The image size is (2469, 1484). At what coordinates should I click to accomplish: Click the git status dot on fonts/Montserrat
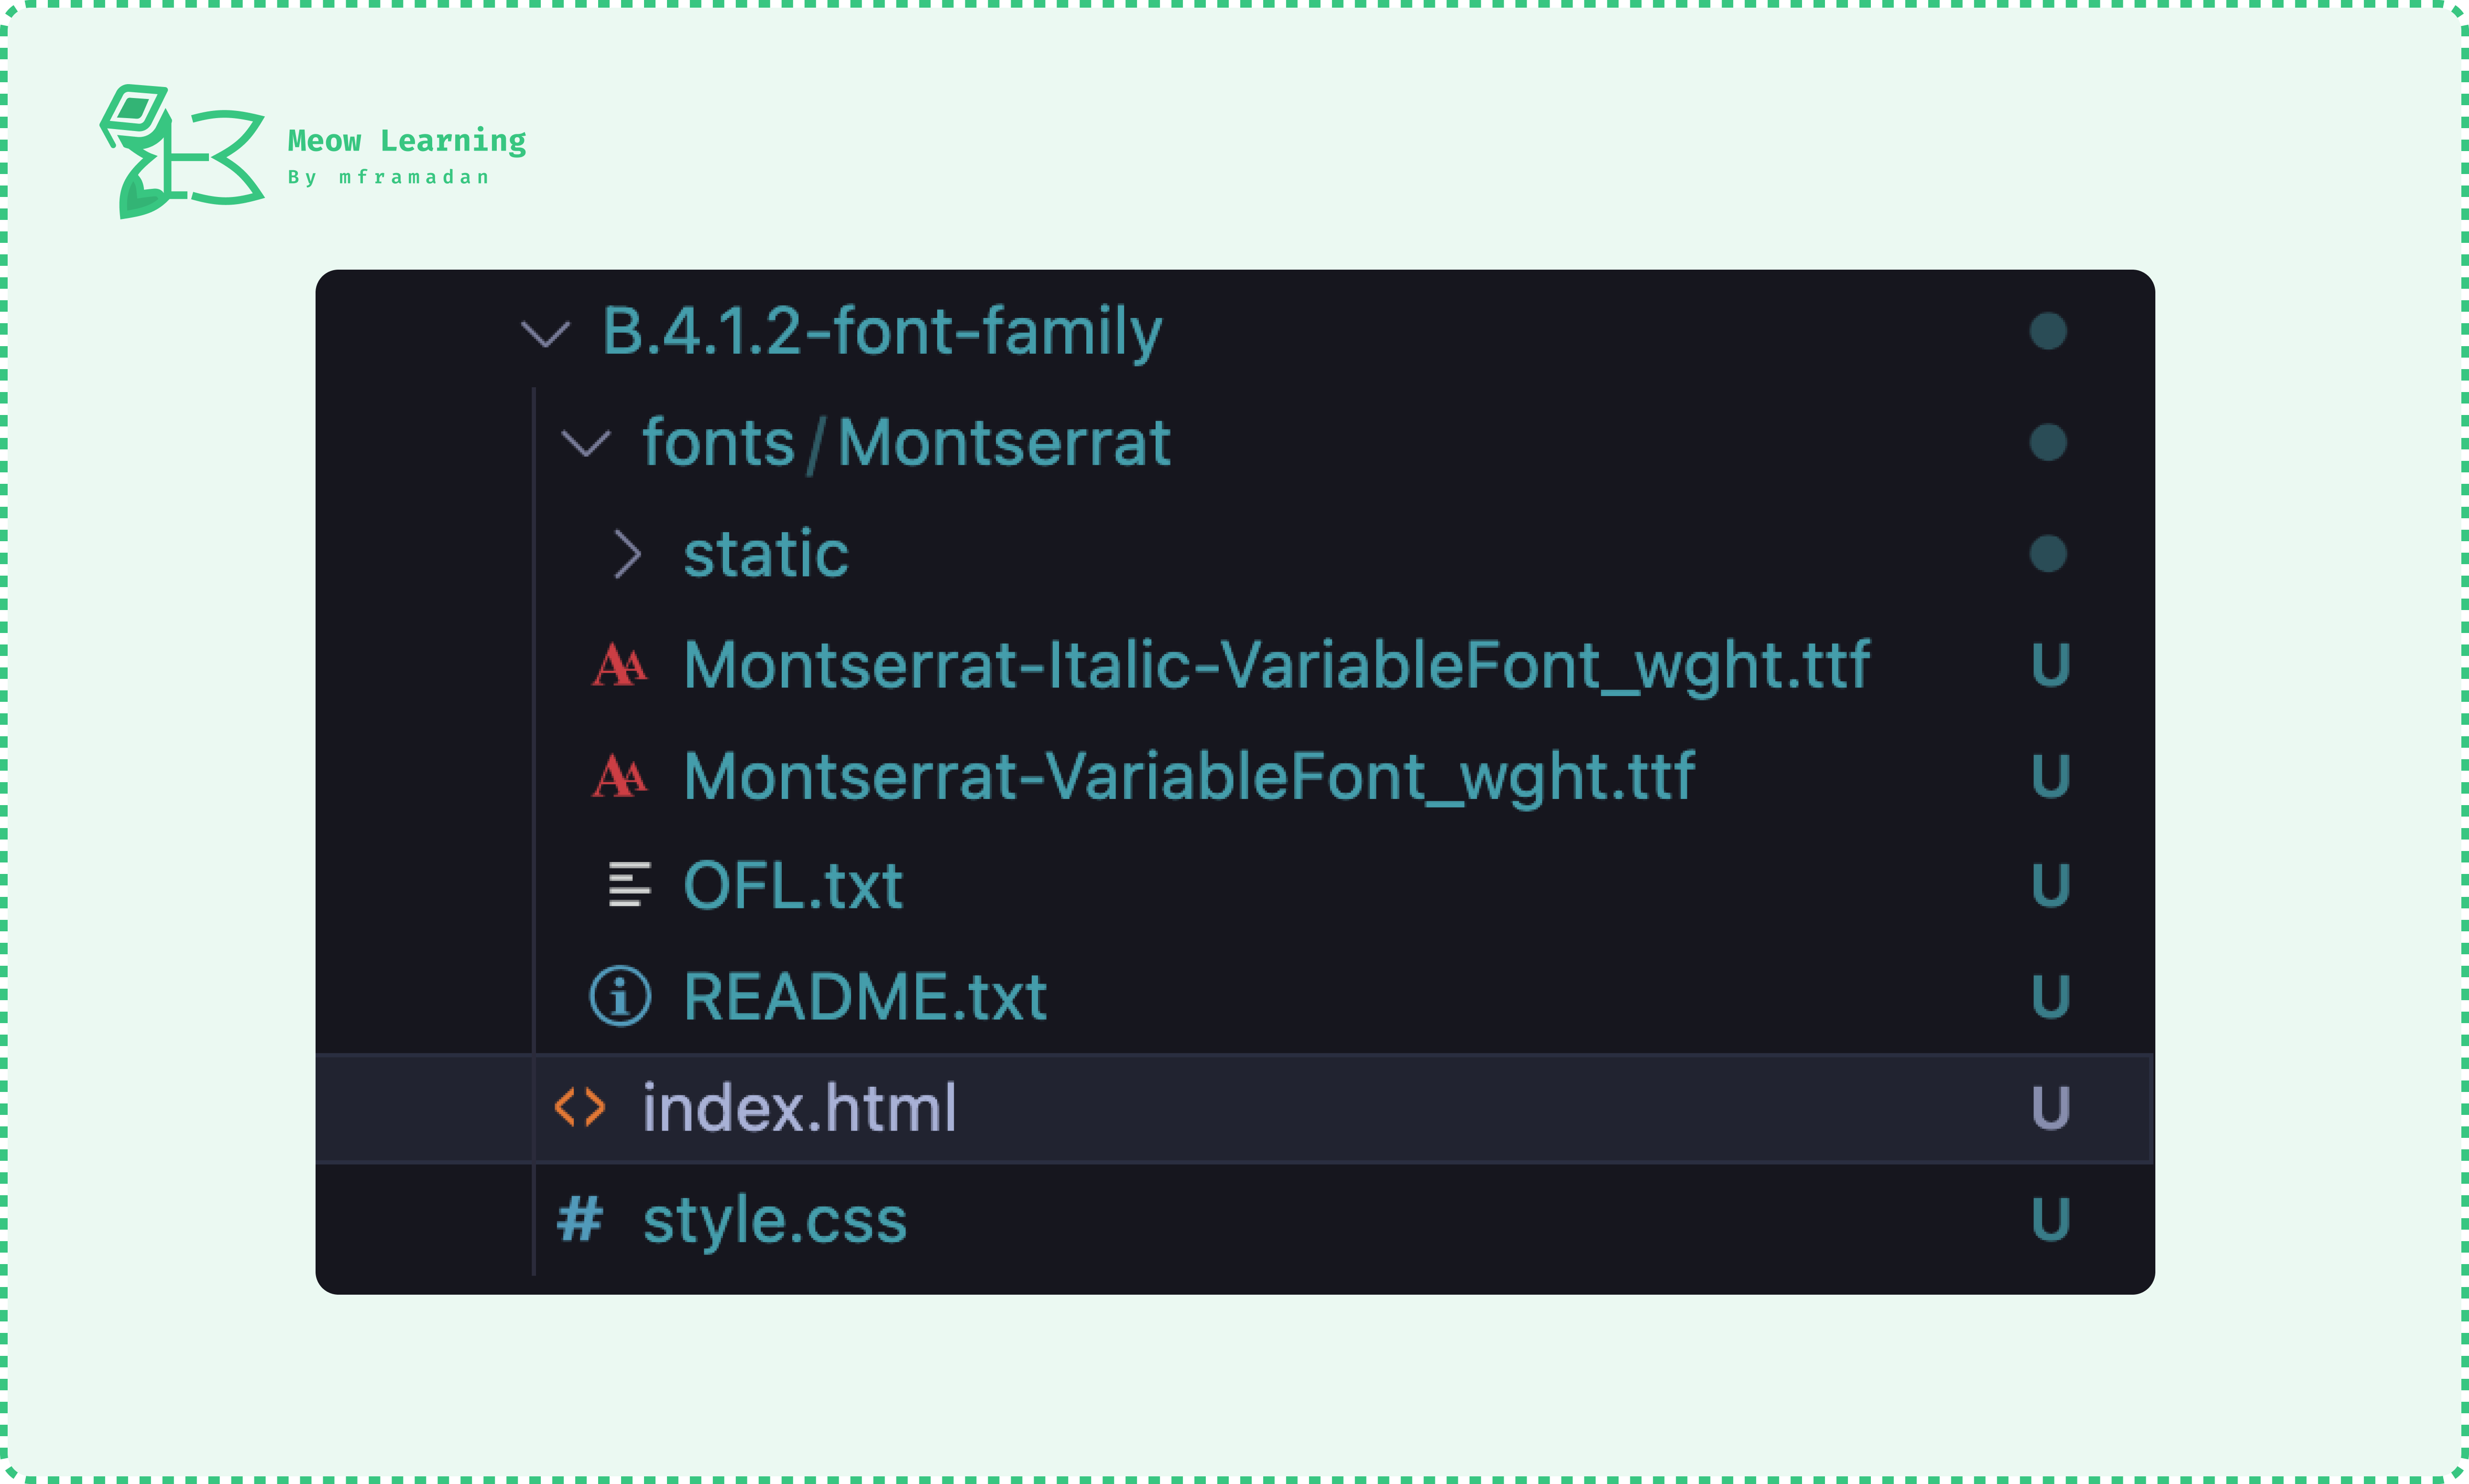2048,442
